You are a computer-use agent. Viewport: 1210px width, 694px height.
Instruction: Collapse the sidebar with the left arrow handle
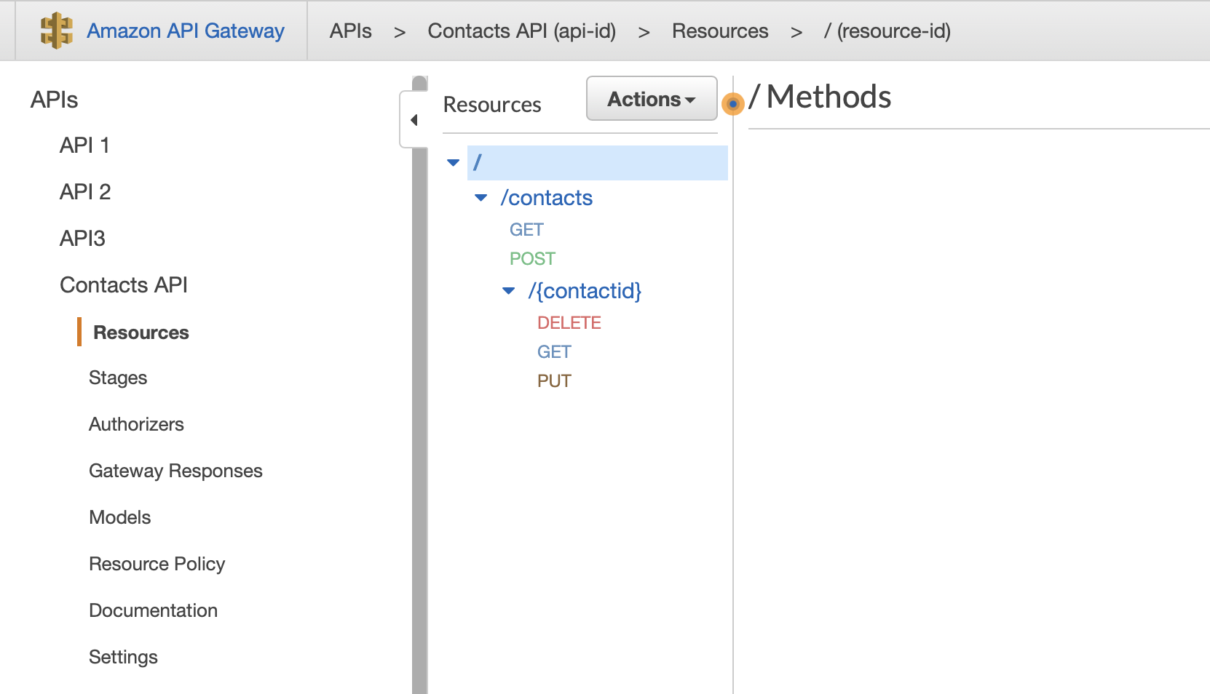(x=414, y=120)
